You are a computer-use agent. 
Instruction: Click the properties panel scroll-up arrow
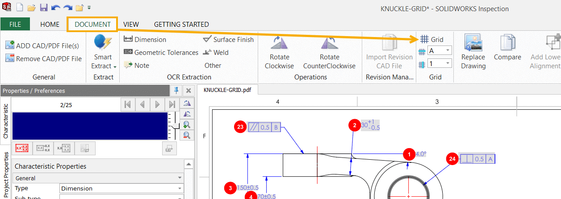tap(189, 164)
